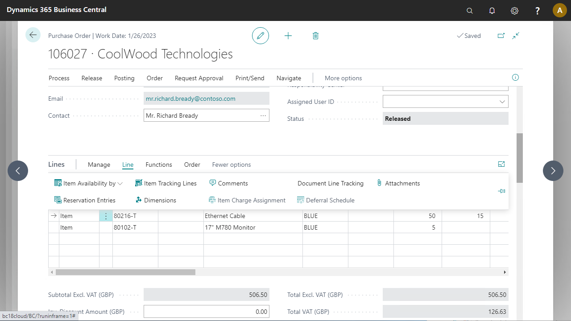Viewport: 571px width, 321px height.
Task: Open the Order tab in Lines
Action: point(192,165)
